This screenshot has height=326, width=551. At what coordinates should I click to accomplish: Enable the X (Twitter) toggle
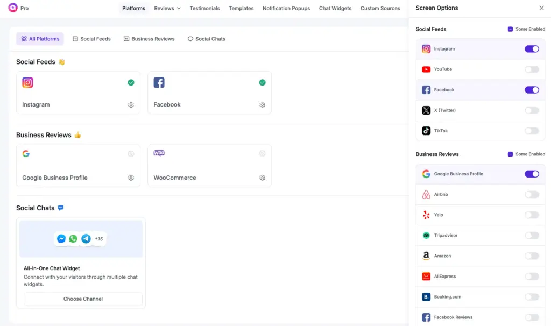coord(532,110)
